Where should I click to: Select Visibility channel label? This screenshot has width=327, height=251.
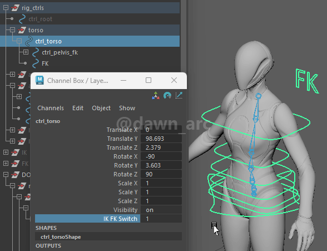click(125, 210)
